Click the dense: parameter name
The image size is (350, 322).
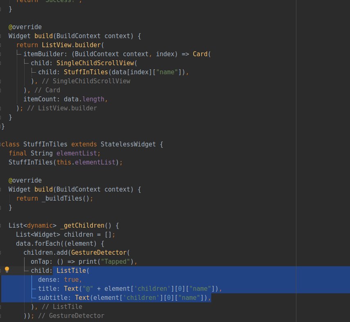pyautogui.click(x=49, y=280)
